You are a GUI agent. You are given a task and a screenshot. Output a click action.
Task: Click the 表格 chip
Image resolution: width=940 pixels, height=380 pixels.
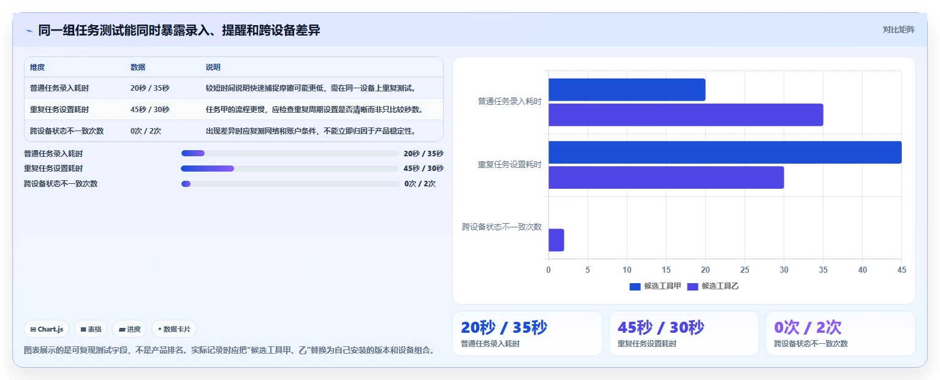(x=91, y=329)
